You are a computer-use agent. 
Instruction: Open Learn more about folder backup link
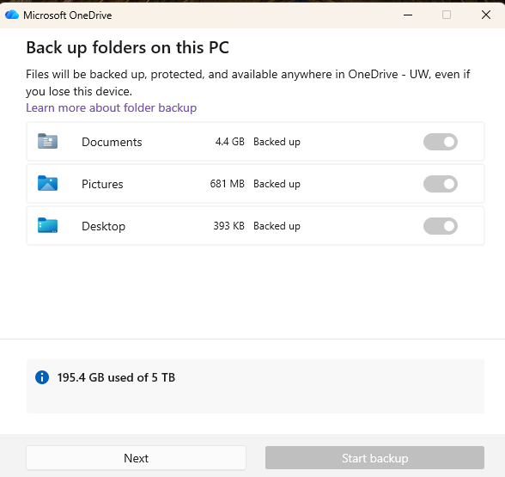[111, 107]
